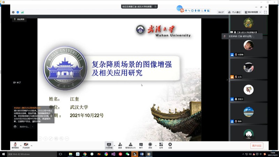The height and width of the screenshot is (157, 279).
Task: Expand audio options arrow beside microphone
Action: tap(21, 145)
